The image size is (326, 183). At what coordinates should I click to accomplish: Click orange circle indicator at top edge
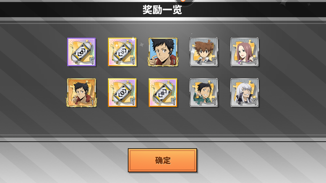point(183,1)
